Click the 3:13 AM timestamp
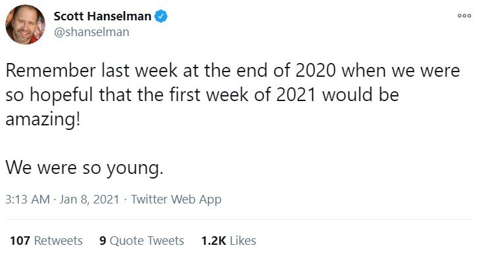The height and width of the screenshot is (254, 477). 28,200
